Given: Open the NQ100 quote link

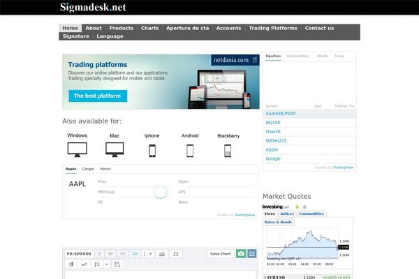Looking at the screenshot, I should tap(273, 123).
